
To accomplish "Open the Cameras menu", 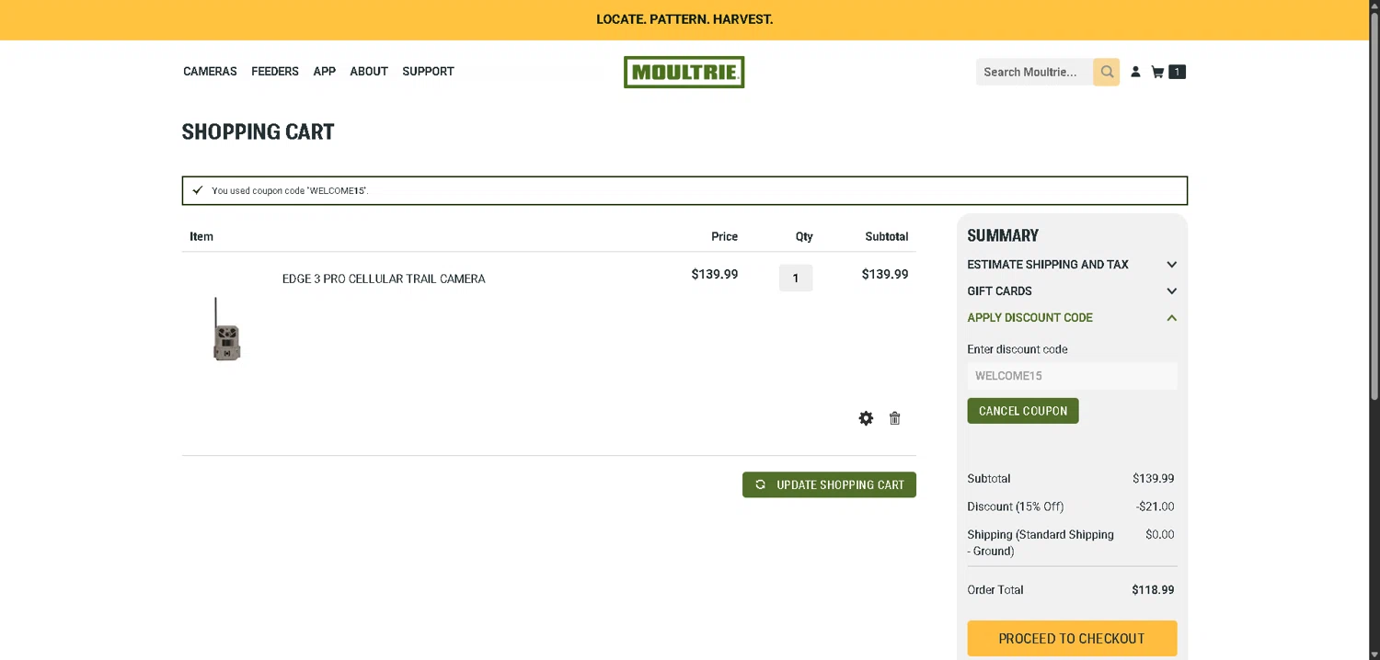I will coord(210,72).
